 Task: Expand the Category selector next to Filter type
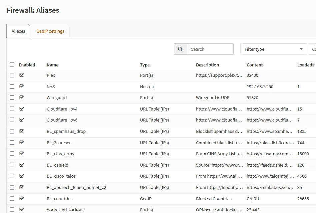(x=313, y=49)
